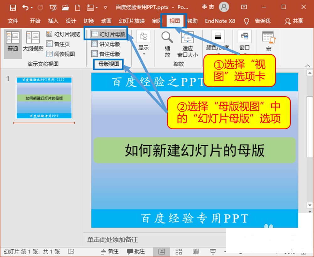Open the 帮助 ribbon tab
The height and width of the screenshot is (257, 314).
pos(192,21)
